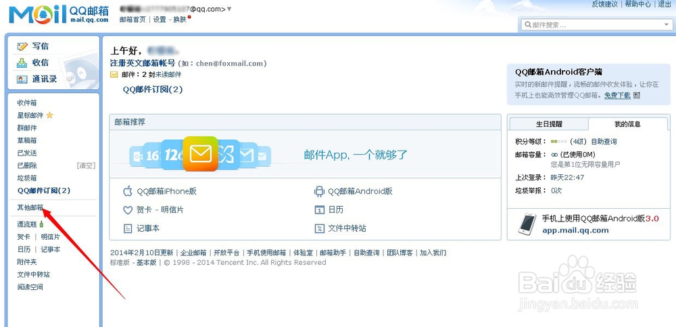
Task: Open 日历 in the sidebar
Action: tap(24, 249)
